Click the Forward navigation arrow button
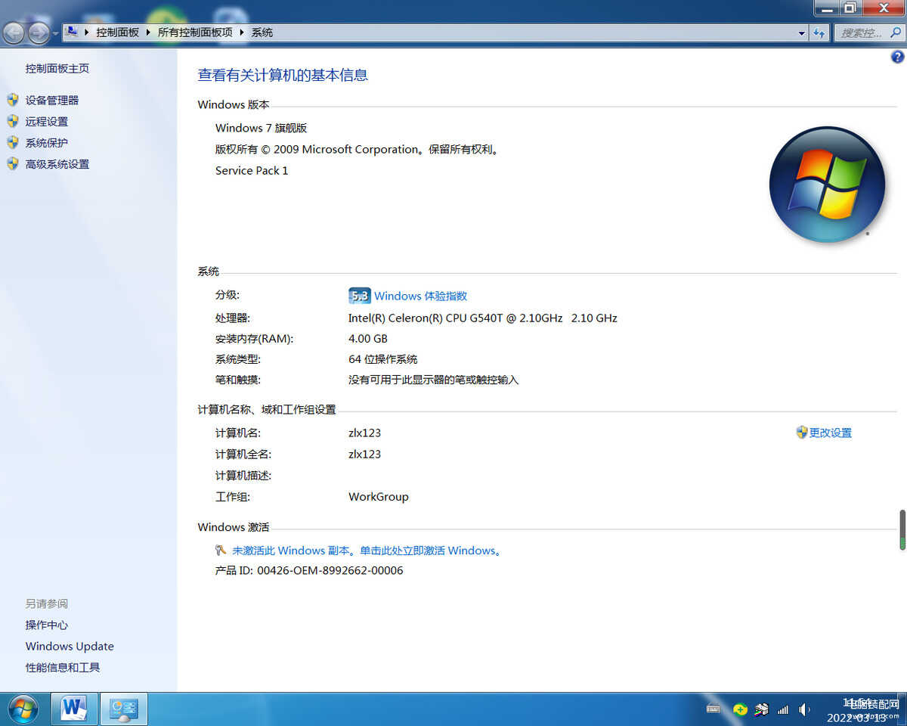 click(x=38, y=33)
